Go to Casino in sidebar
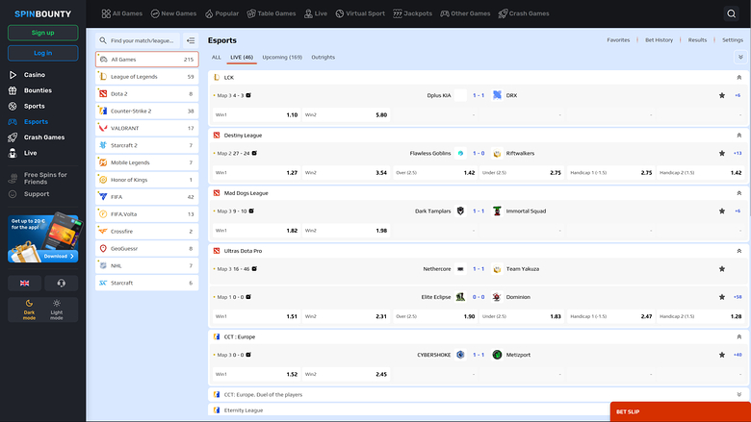Screen dimensions: 751x422 pos(34,75)
